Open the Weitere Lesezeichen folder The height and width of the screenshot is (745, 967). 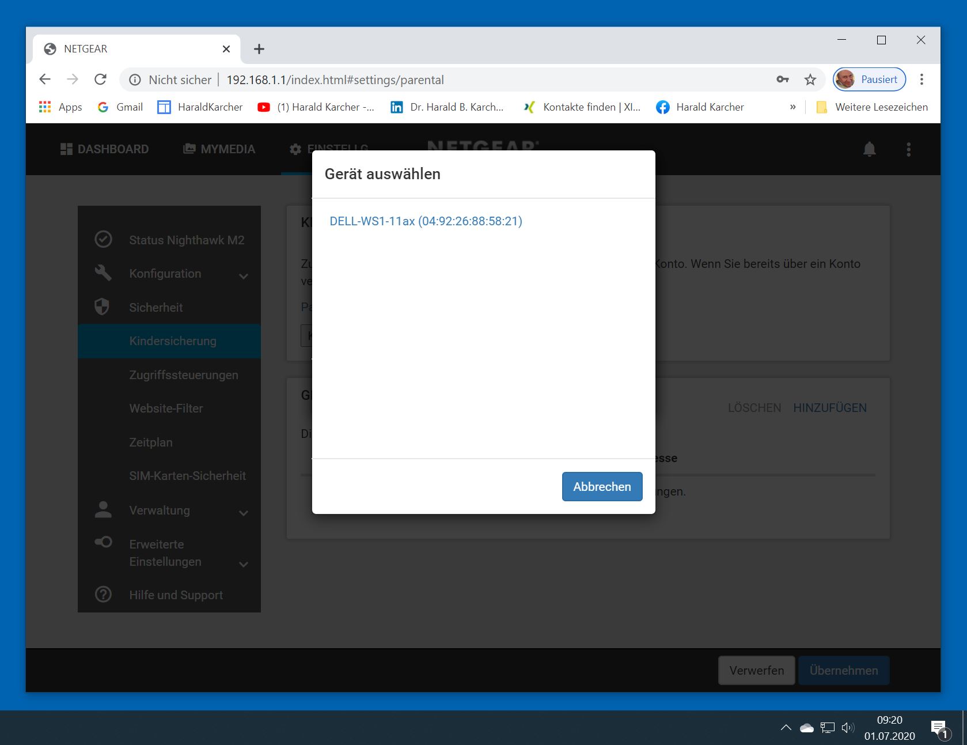click(872, 107)
